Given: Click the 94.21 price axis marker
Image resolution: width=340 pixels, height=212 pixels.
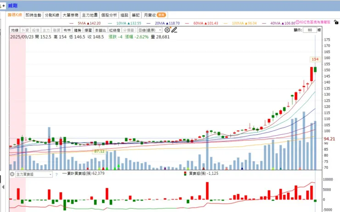Looking at the screenshot, I should coord(329,139).
